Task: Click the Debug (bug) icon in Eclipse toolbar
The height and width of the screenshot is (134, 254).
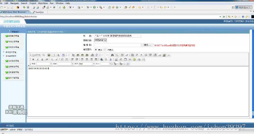Action: pos(88,7)
